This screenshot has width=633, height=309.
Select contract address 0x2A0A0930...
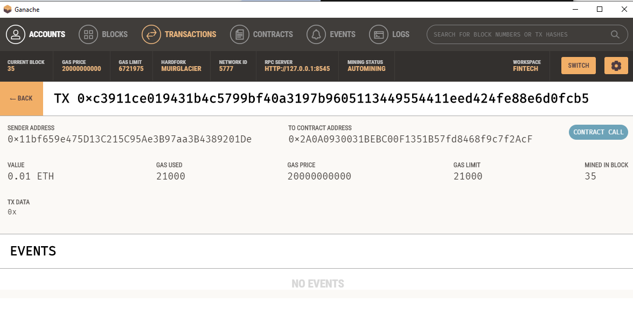(x=411, y=139)
